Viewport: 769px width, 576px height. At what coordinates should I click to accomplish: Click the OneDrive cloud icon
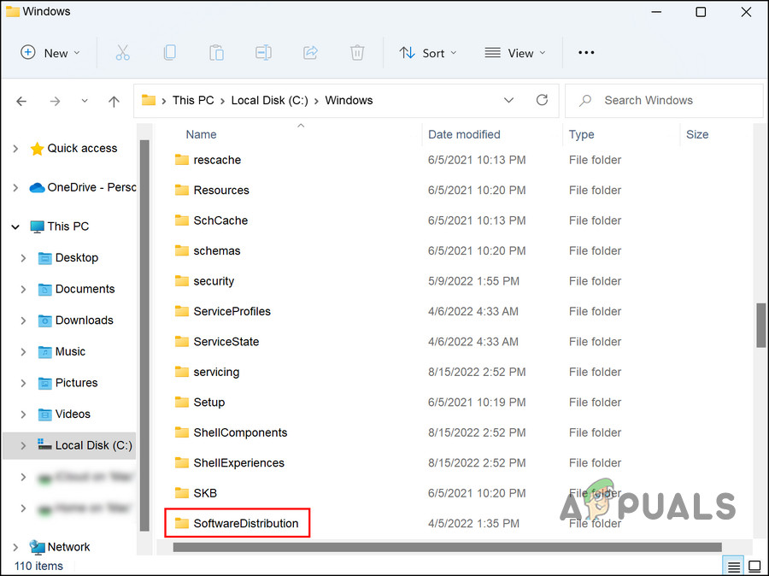(37, 187)
